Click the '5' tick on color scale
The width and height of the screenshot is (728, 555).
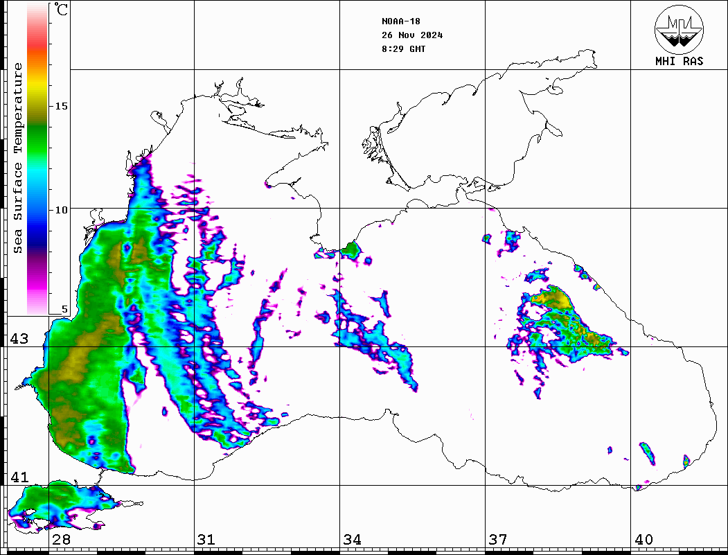pyautogui.click(x=64, y=310)
